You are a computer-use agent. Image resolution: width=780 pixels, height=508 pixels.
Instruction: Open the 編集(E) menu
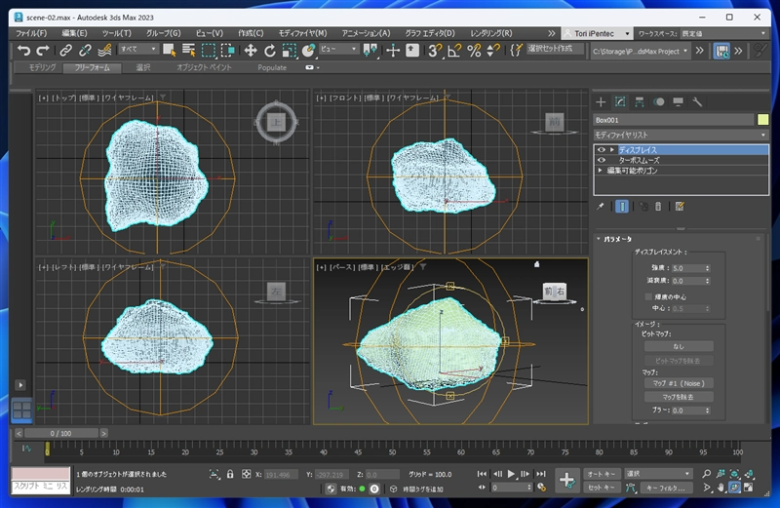coord(75,33)
